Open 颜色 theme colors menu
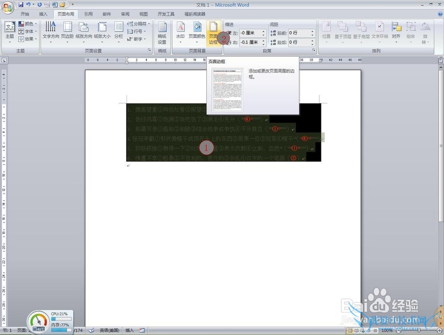Viewport: 444px width, 335px height. (x=28, y=24)
